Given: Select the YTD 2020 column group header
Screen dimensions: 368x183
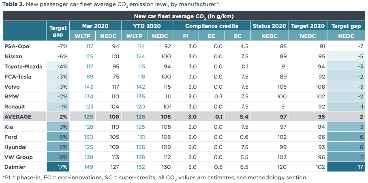Looking at the screenshot, I should (147, 26).
